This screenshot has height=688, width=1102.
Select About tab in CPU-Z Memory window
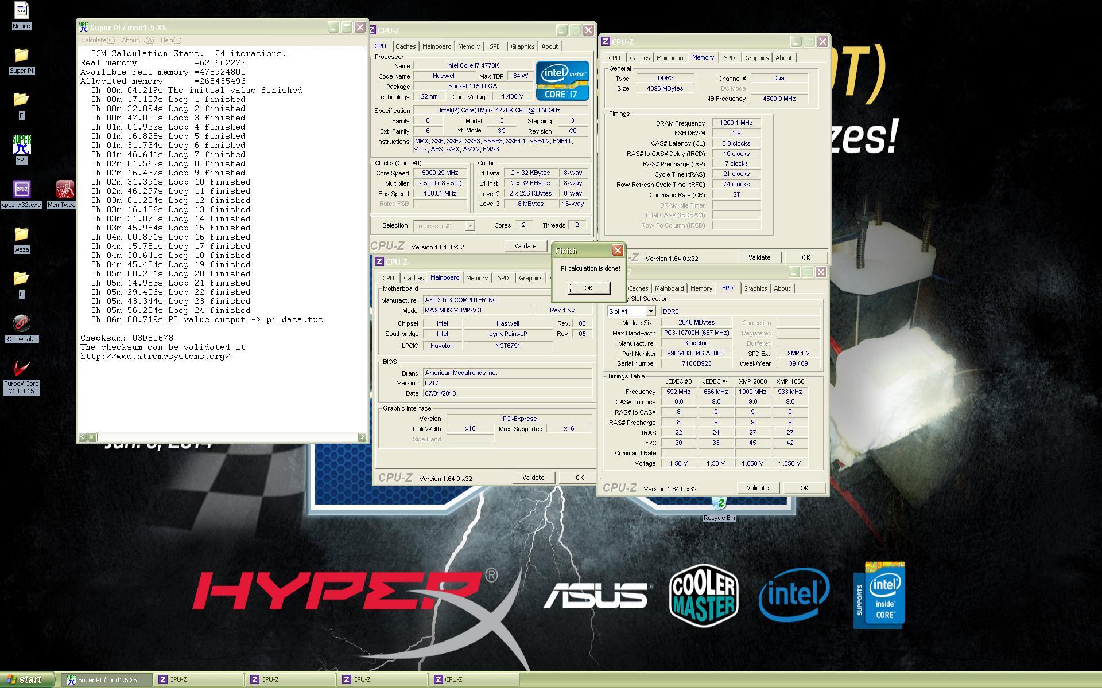pos(783,58)
